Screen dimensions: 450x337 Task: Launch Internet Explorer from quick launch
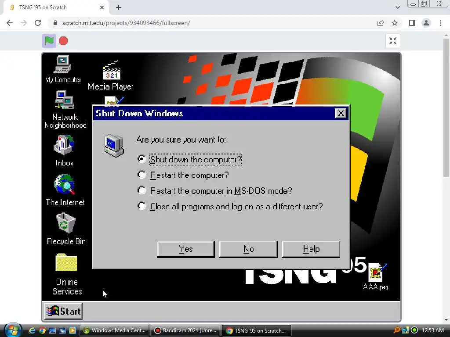pyautogui.click(x=32, y=330)
